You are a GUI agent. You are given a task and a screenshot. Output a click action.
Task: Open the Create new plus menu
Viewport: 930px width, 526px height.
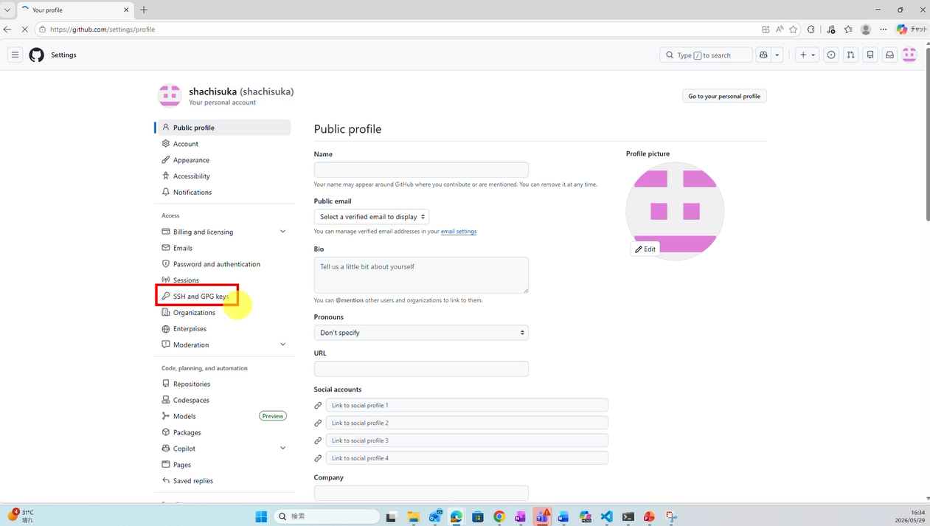[808, 55]
